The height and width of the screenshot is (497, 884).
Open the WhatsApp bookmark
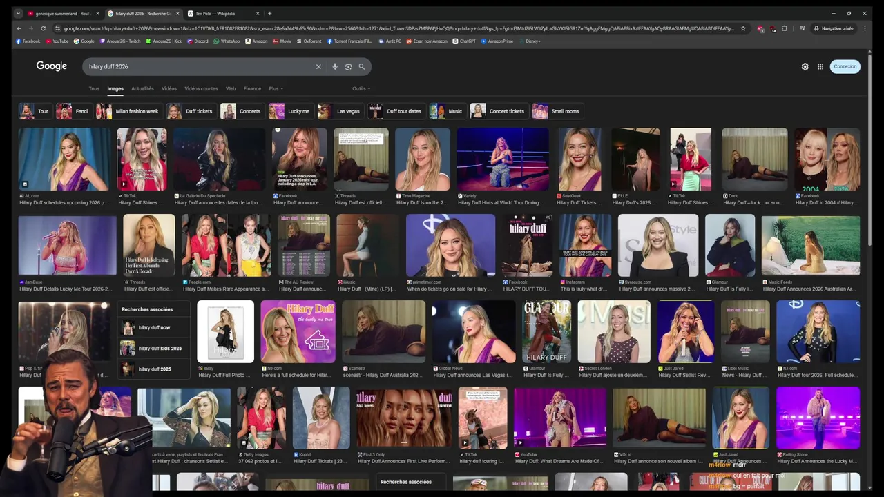(227, 41)
